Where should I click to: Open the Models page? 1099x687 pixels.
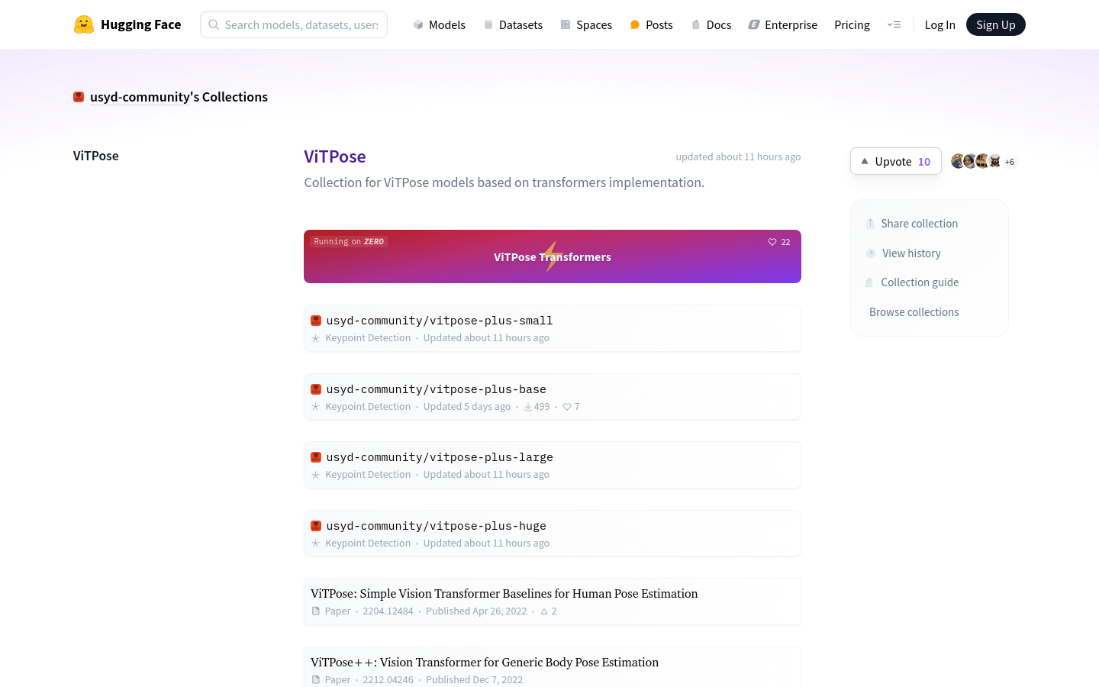tap(439, 24)
